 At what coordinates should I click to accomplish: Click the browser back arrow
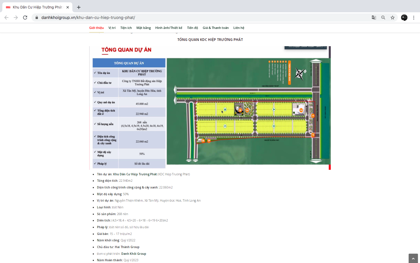(x=6, y=18)
